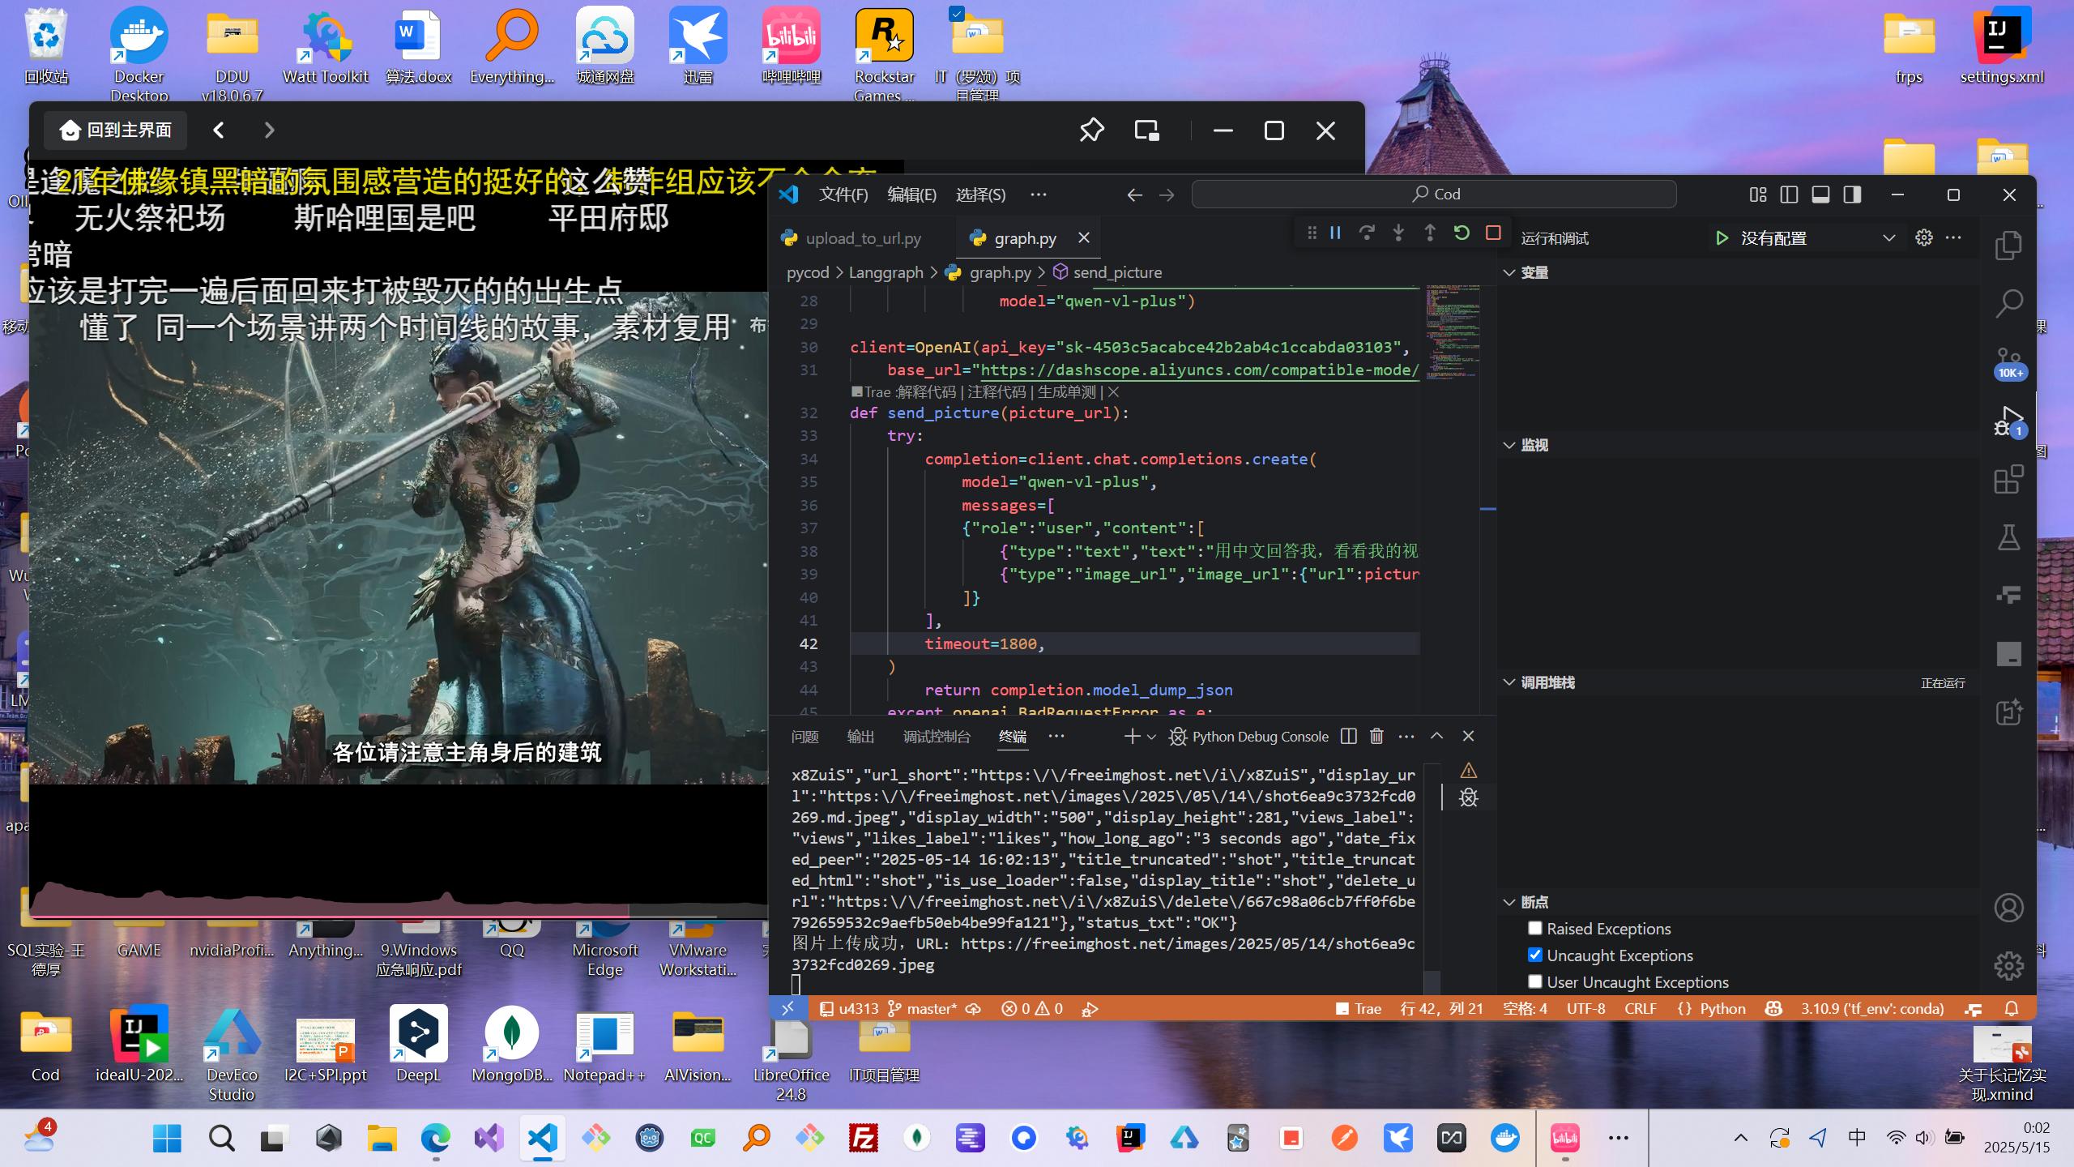The width and height of the screenshot is (2074, 1167).
Task: Kill terminal with trash icon
Action: (x=1376, y=736)
